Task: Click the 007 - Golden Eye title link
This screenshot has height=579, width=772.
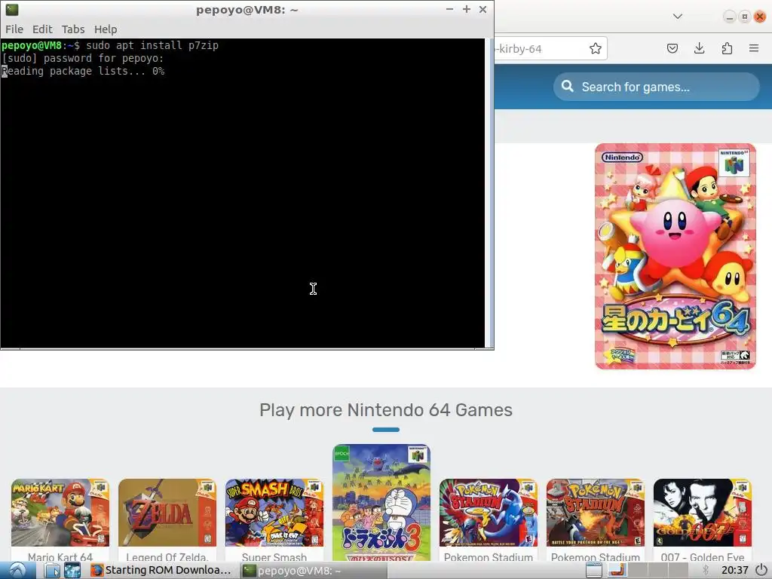Action: [x=703, y=556]
